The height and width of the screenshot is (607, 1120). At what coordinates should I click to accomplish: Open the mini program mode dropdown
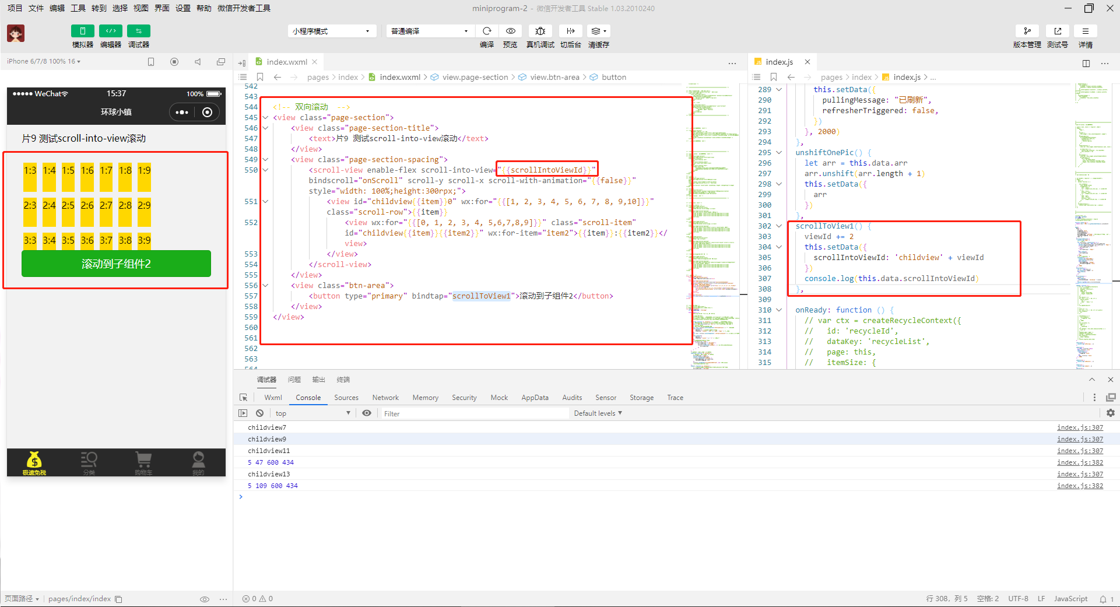pos(331,31)
